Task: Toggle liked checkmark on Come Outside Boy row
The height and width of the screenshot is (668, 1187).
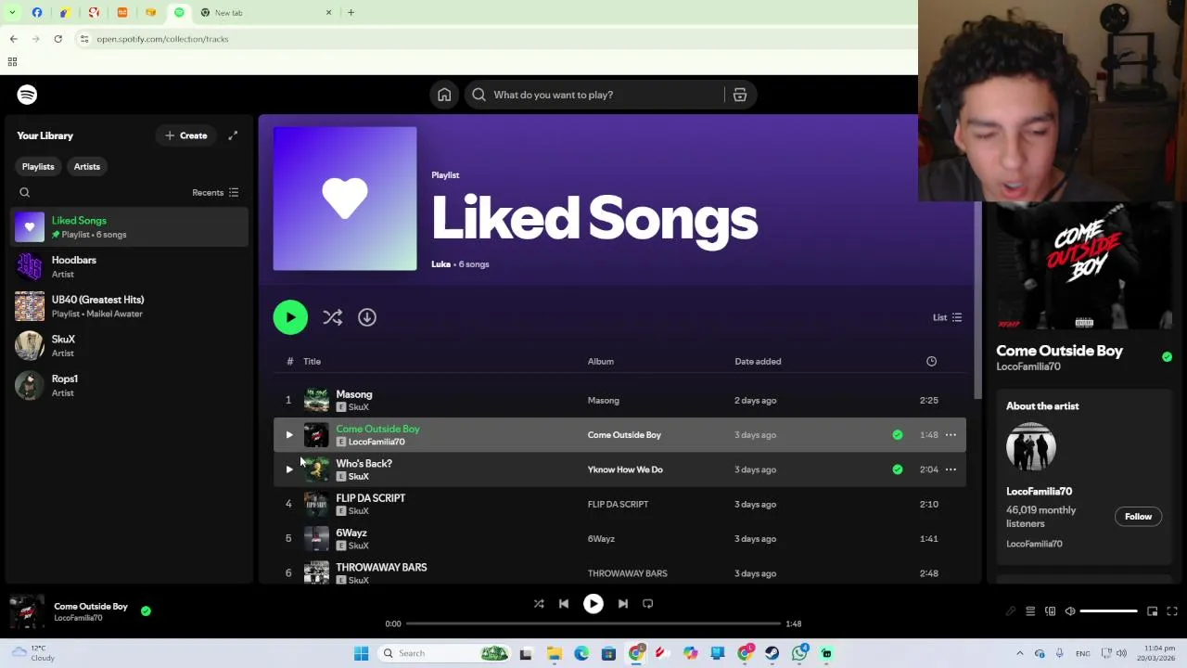Action: [x=897, y=435]
